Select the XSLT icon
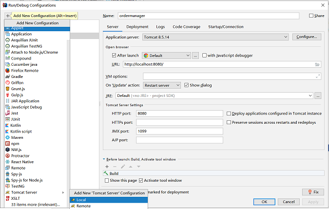This screenshot has width=329, height=209. [7, 198]
